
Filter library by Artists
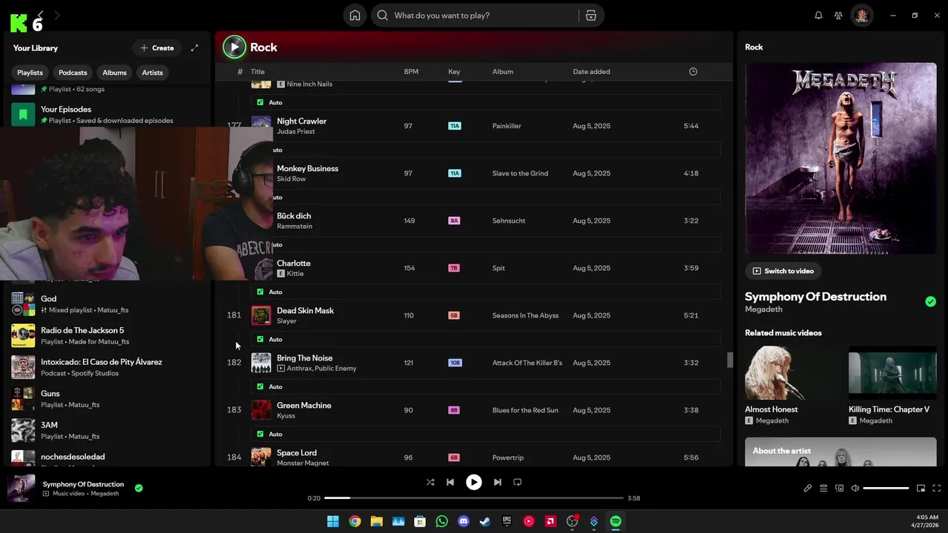click(x=153, y=73)
